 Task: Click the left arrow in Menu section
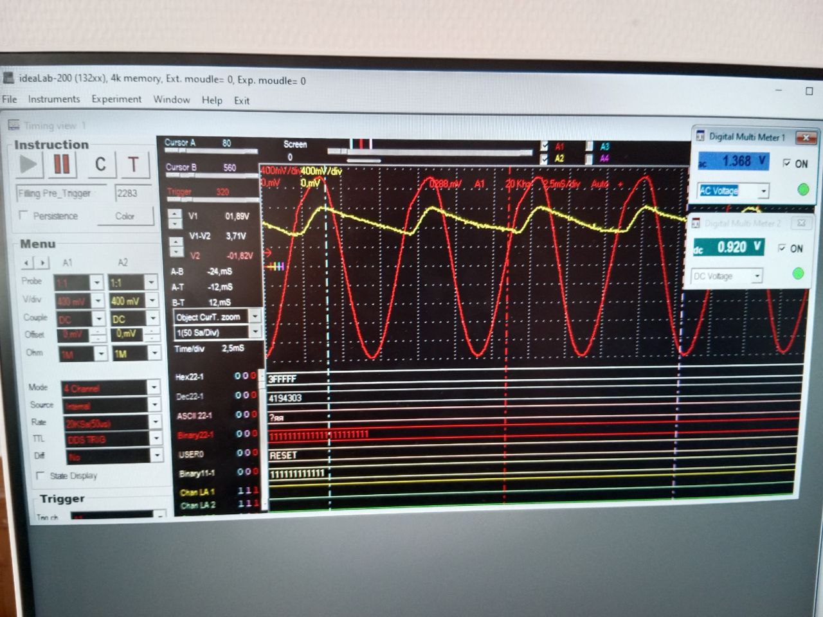tap(26, 263)
